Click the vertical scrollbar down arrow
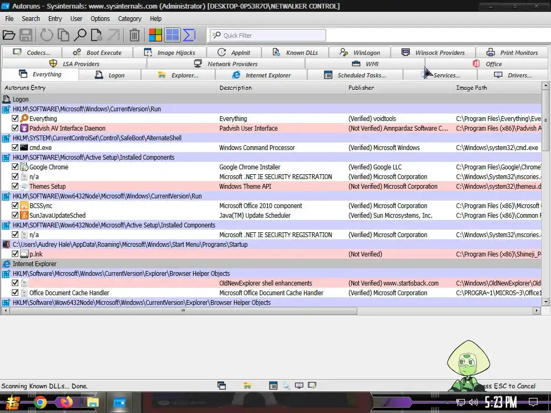 coord(546,302)
